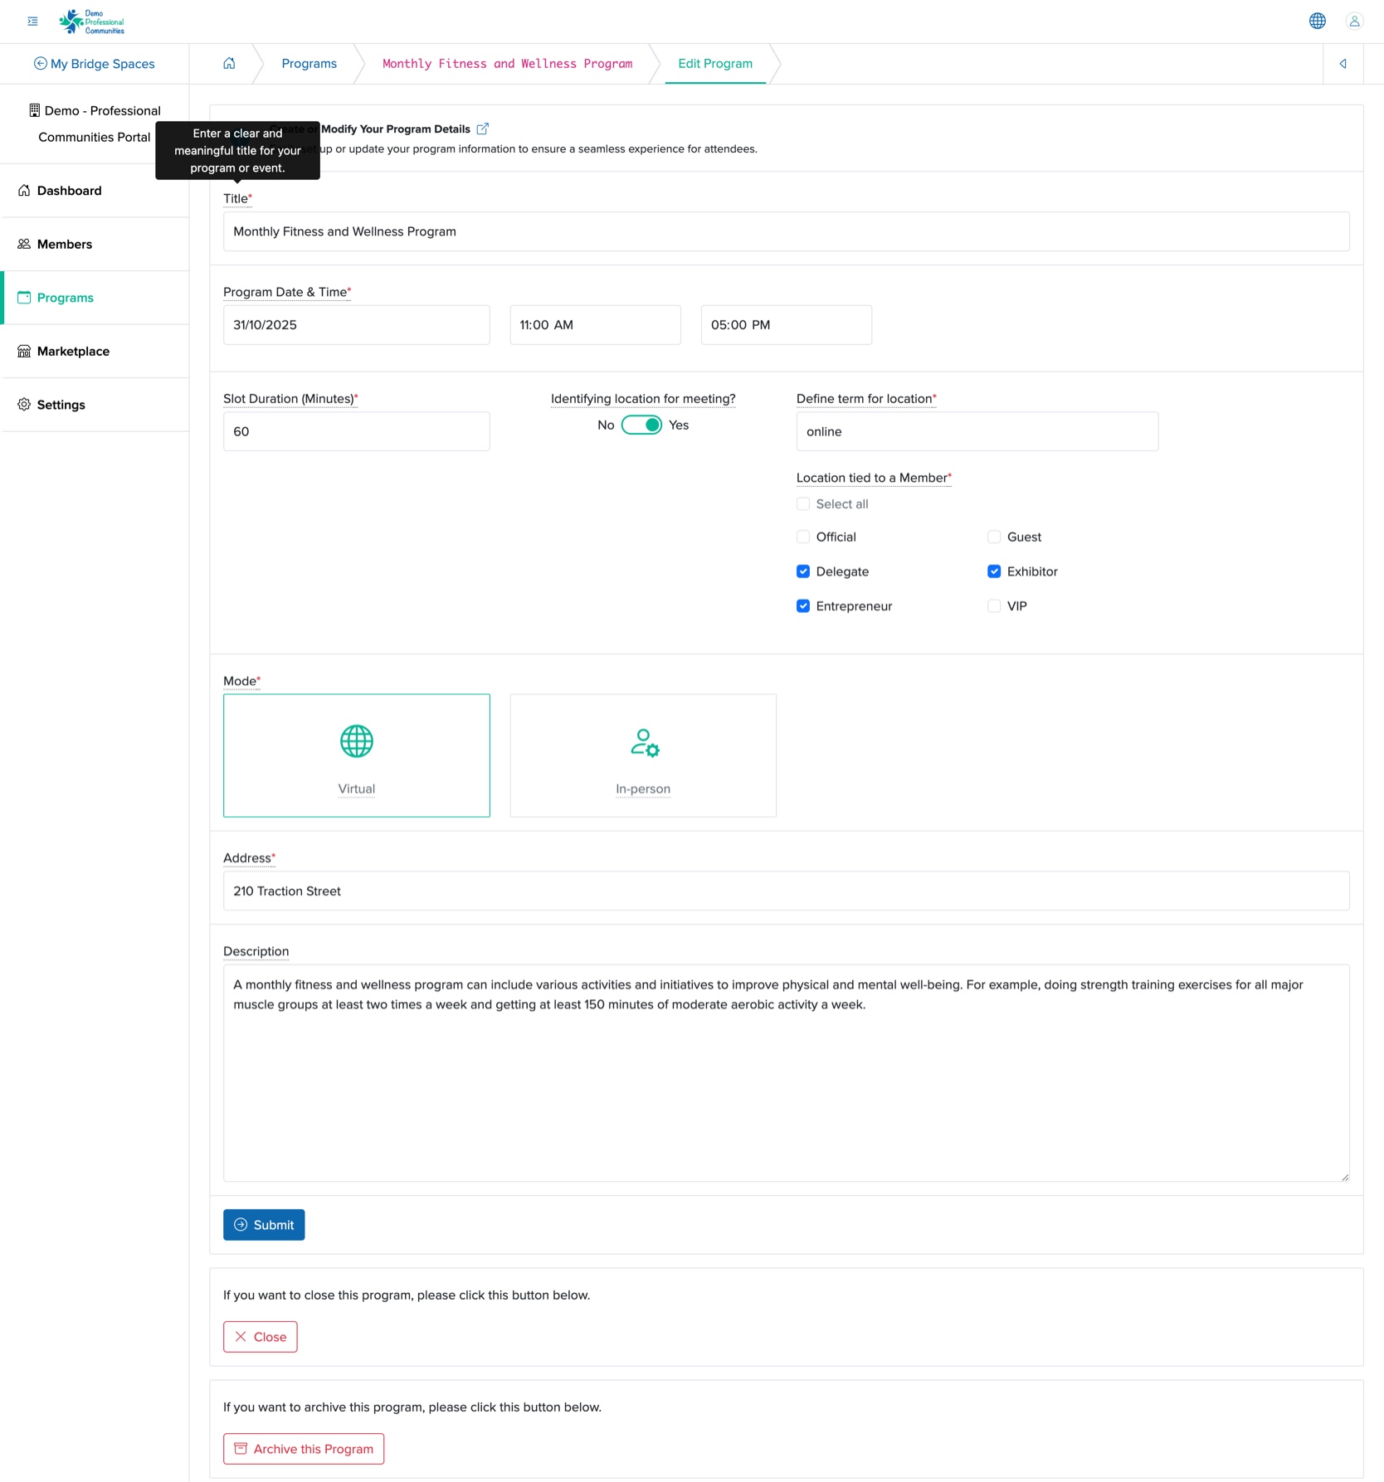Image resolution: width=1384 pixels, height=1482 pixels.
Task: Click Programs breadcrumb
Action: pyautogui.click(x=309, y=64)
